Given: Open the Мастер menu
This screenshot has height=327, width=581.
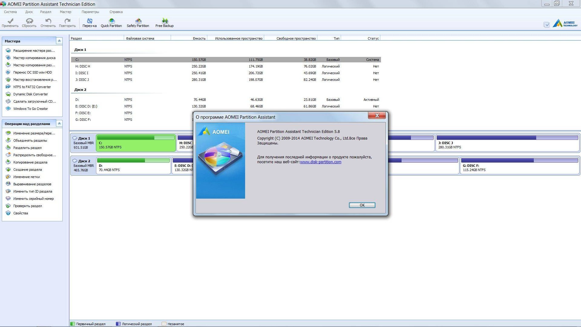Looking at the screenshot, I should point(65,12).
